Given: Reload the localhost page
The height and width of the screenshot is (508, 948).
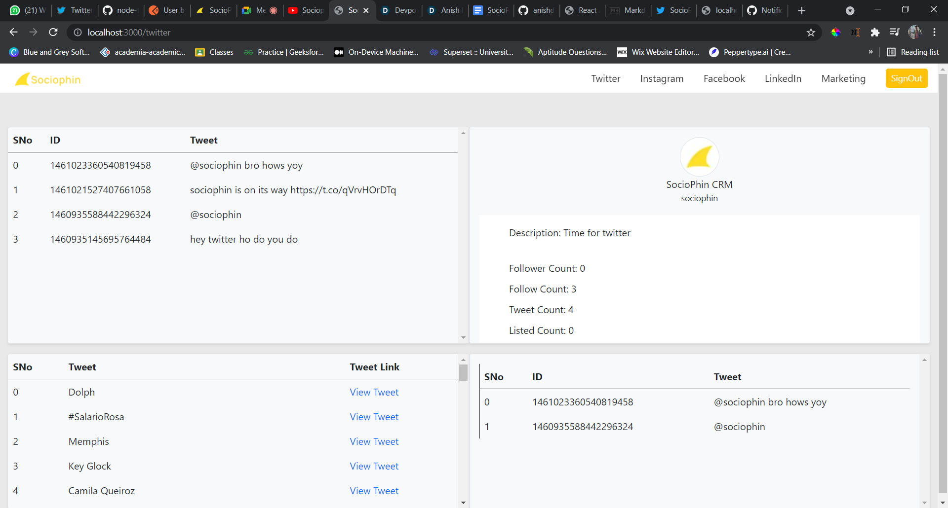Looking at the screenshot, I should tap(53, 32).
